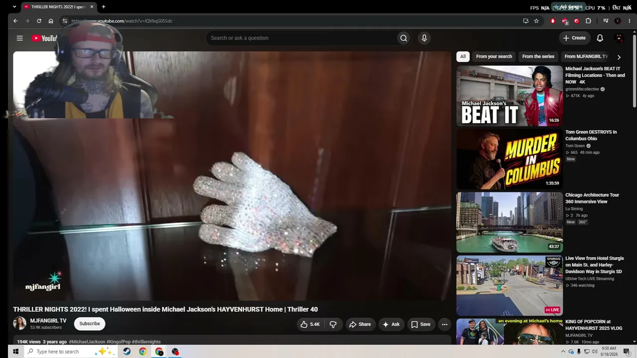
Task: Open the first Chrome icon in taskbar
Action: pos(143,352)
